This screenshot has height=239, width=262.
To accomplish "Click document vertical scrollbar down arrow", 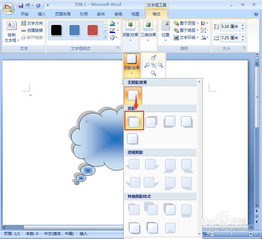I will click(x=257, y=206).
